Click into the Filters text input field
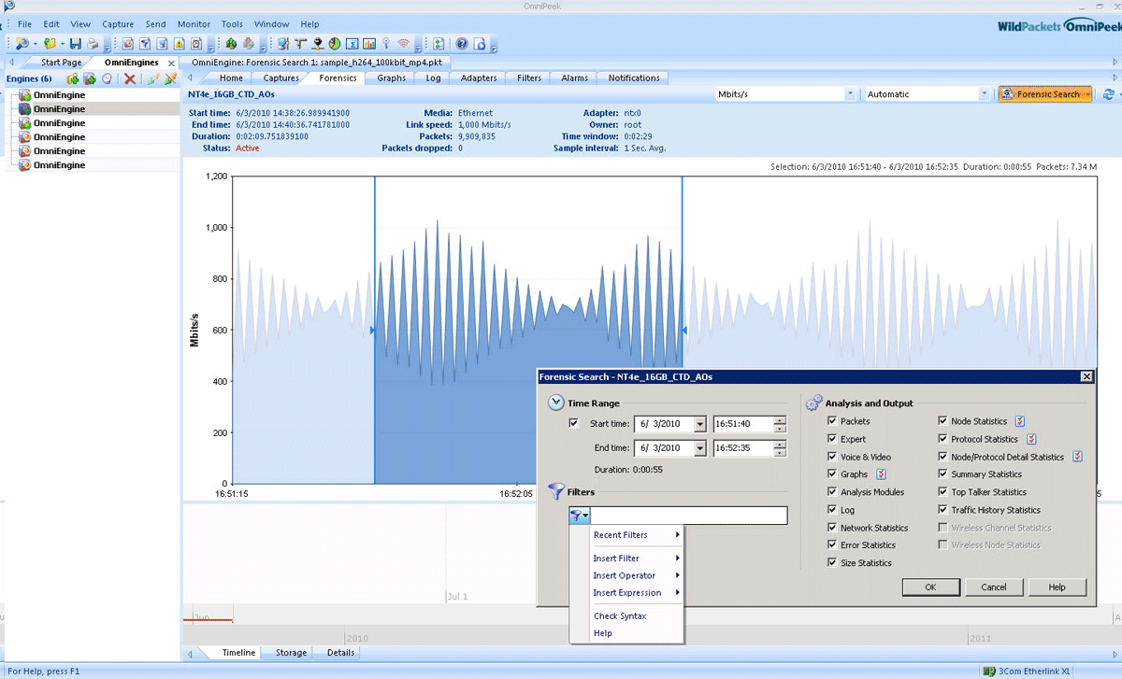 [x=689, y=516]
